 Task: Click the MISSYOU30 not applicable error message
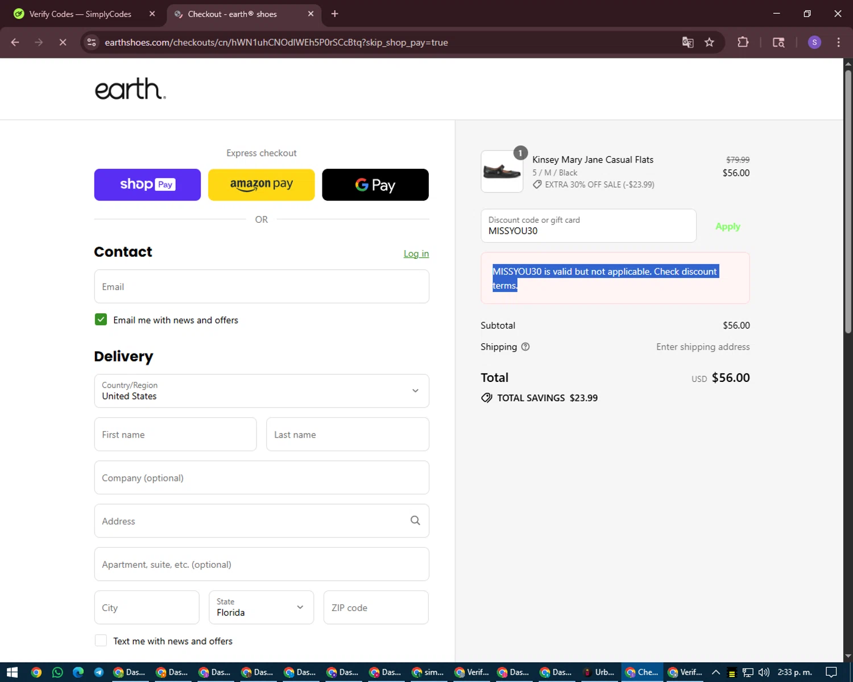coord(615,278)
